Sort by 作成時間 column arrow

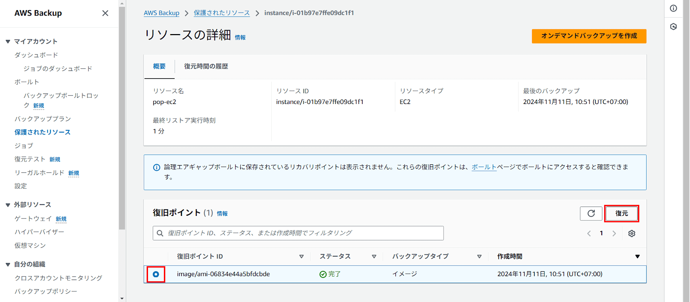[x=638, y=257]
